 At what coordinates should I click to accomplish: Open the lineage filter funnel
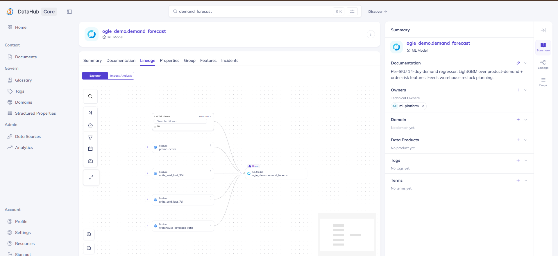pyautogui.click(x=90, y=138)
